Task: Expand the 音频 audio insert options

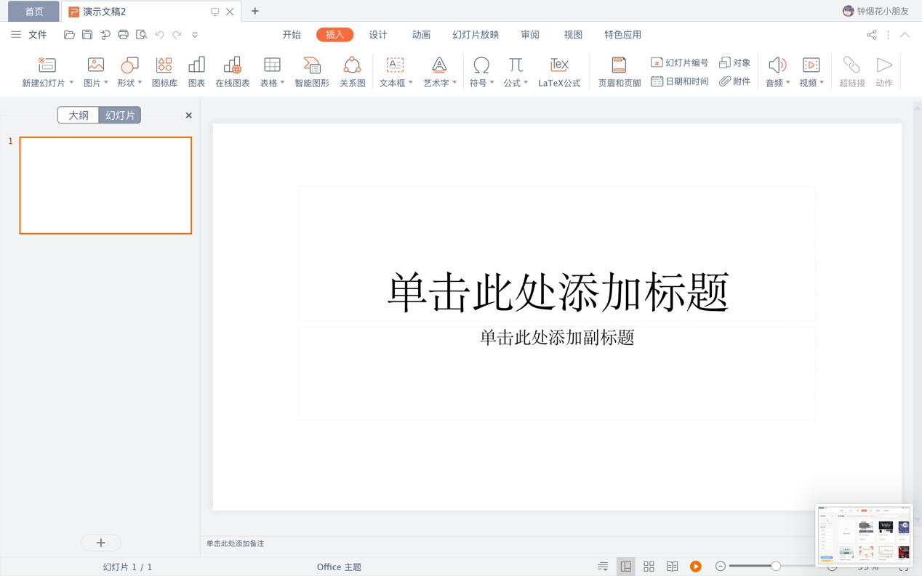Action: click(788, 82)
